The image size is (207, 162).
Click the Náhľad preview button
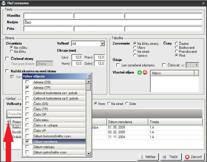148,157
